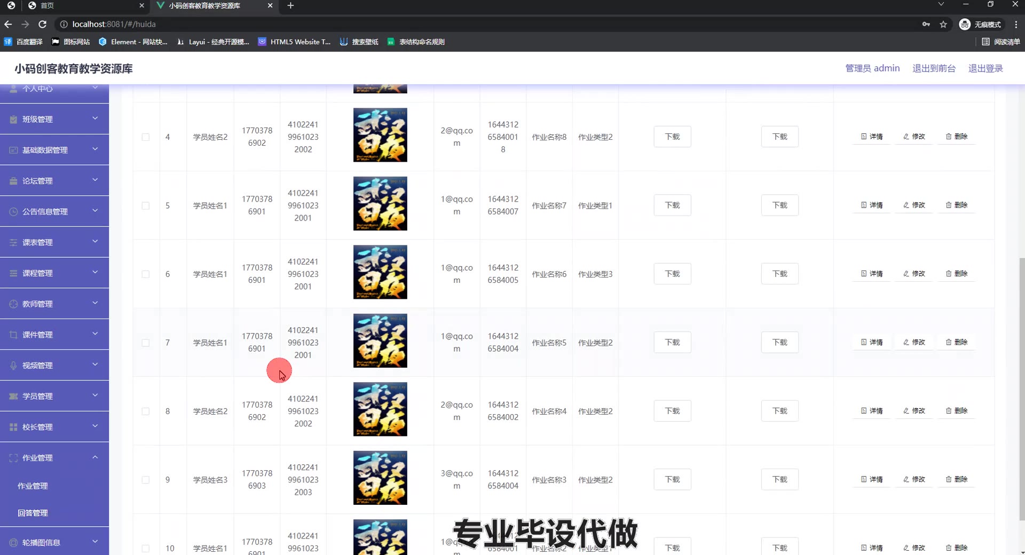The height and width of the screenshot is (555, 1025).
Task: Click the password key icon in address bar
Action: 926,25
